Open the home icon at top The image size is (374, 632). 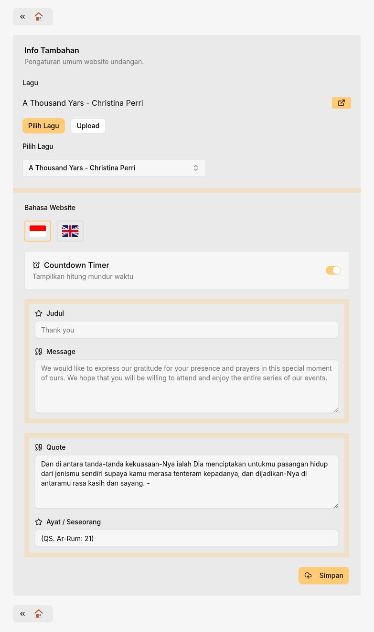click(39, 17)
